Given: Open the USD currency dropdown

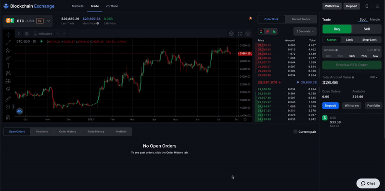Looking at the screenshot, I should [x=373, y=77].
